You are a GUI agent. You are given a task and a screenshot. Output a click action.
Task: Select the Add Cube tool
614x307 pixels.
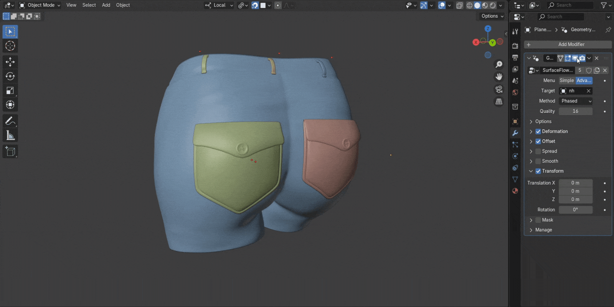click(x=10, y=152)
